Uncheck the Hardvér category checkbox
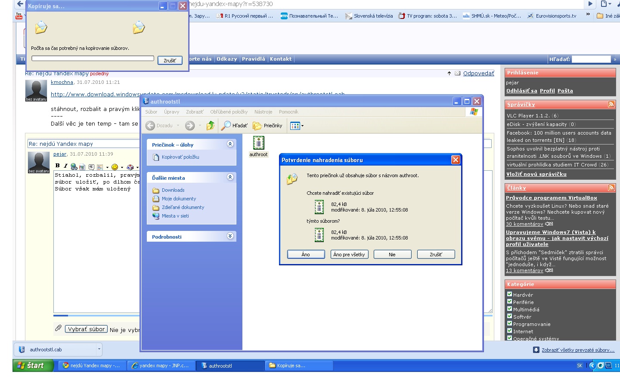The height and width of the screenshot is (387, 620). [x=509, y=295]
